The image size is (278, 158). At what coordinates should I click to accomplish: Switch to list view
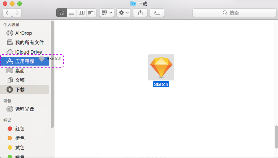point(72,13)
